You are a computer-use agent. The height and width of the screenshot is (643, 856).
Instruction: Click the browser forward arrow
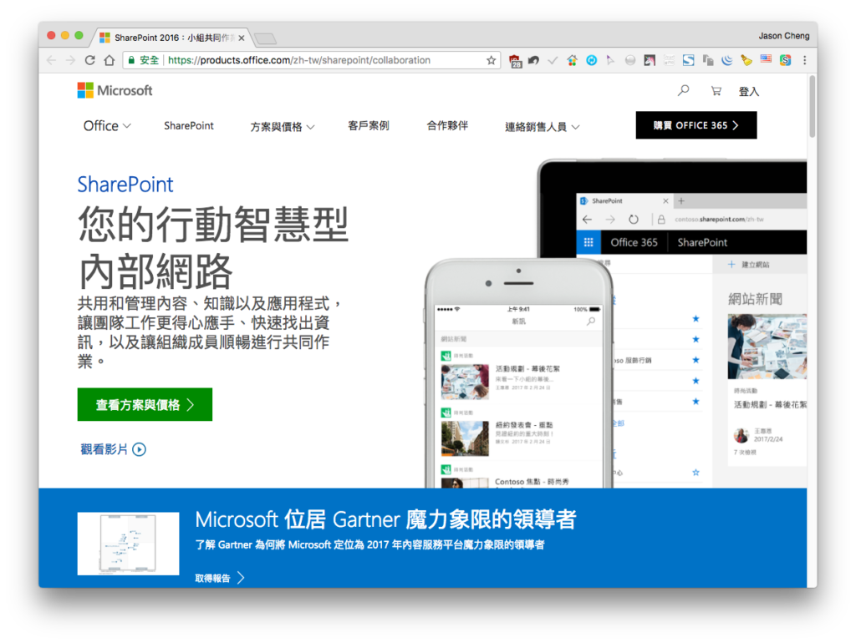click(x=70, y=60)
